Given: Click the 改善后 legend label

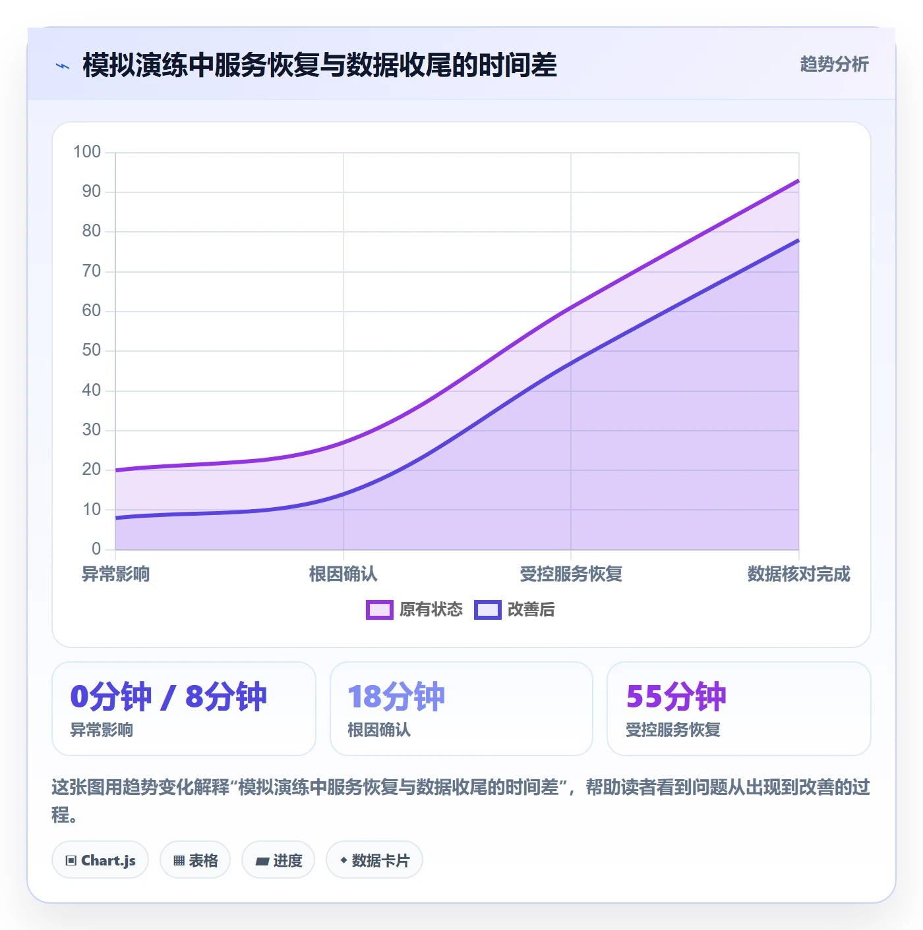Looking at the screenshot, I should pos(531,610).
